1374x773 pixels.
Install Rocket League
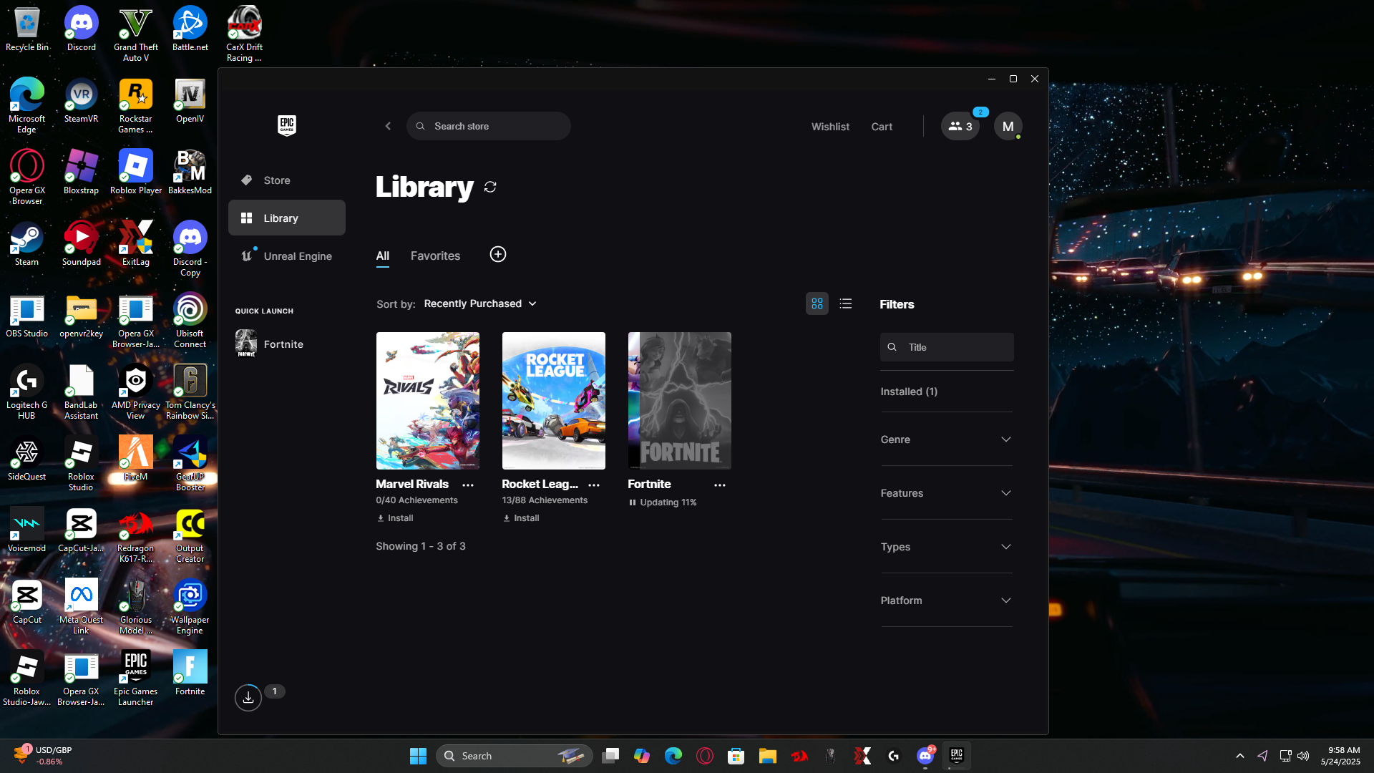521,518
